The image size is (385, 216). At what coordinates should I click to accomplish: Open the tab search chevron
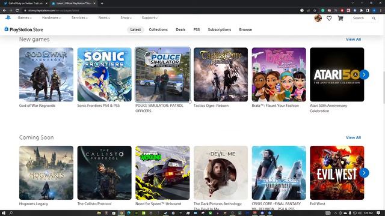click(353, 3)
